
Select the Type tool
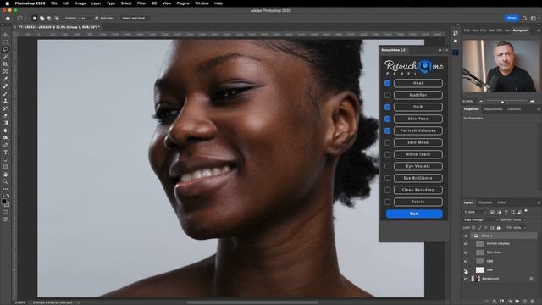[x=5, y=152]
